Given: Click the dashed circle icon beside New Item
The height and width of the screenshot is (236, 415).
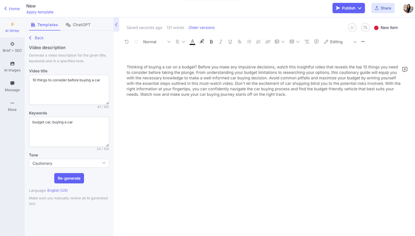Looking at the screenshot, I should point(365,28).
